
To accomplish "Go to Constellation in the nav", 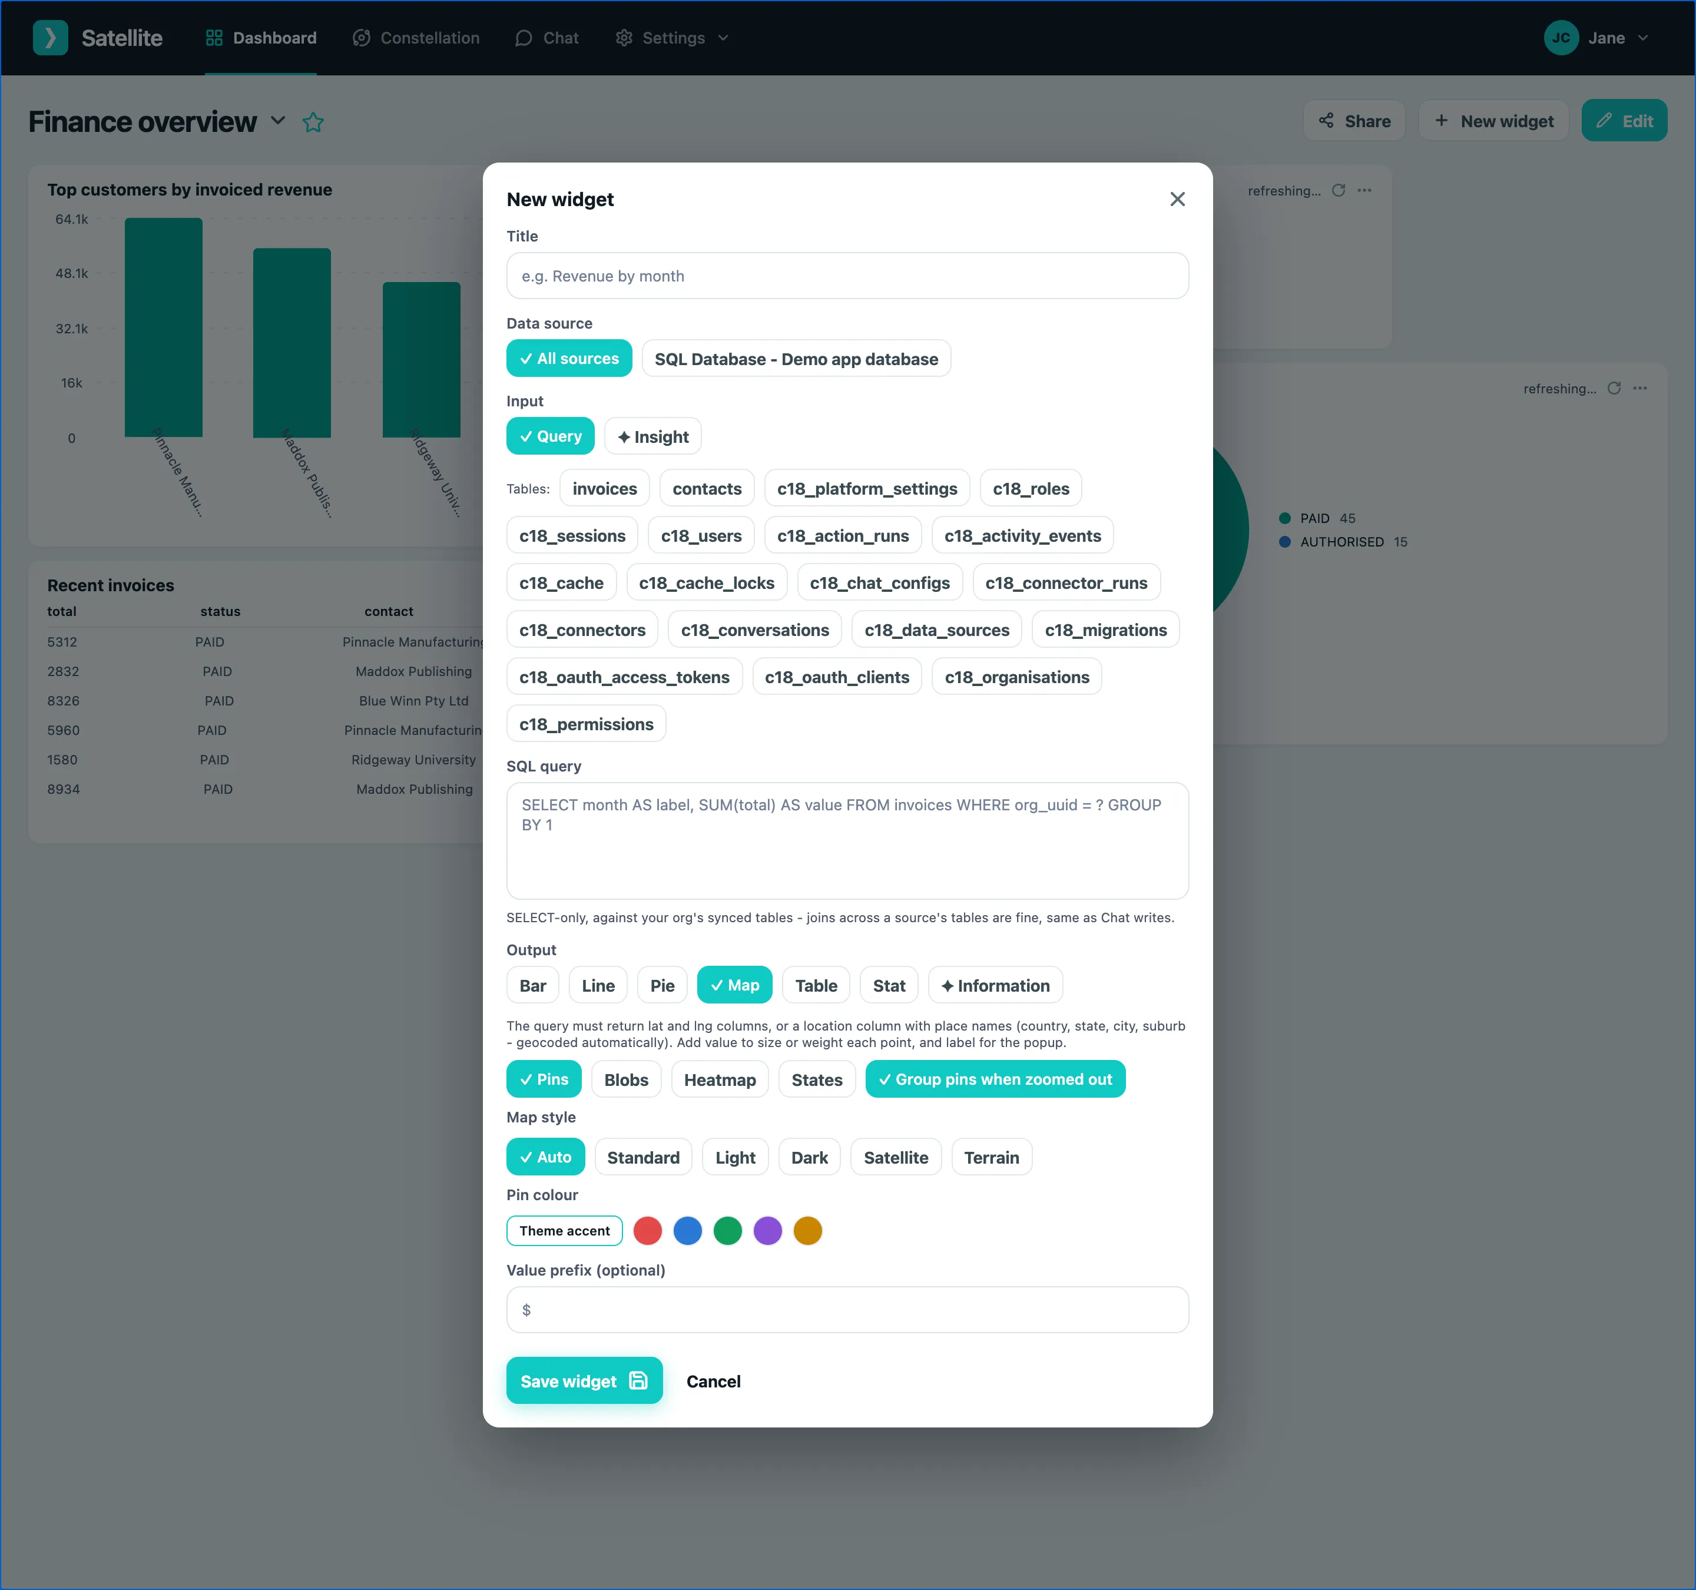I will (416, 38).
